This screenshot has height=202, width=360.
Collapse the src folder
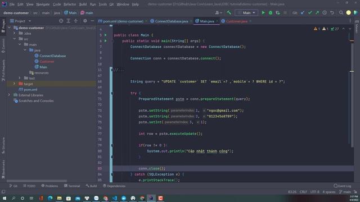[x=15, y=39]
